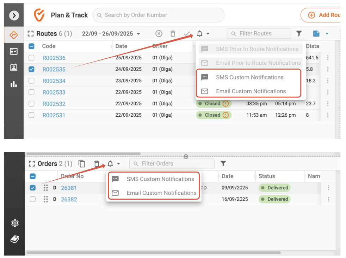346x258 pixels.
Task: Open the row menu for order 26381
Action: pos(329,188)
